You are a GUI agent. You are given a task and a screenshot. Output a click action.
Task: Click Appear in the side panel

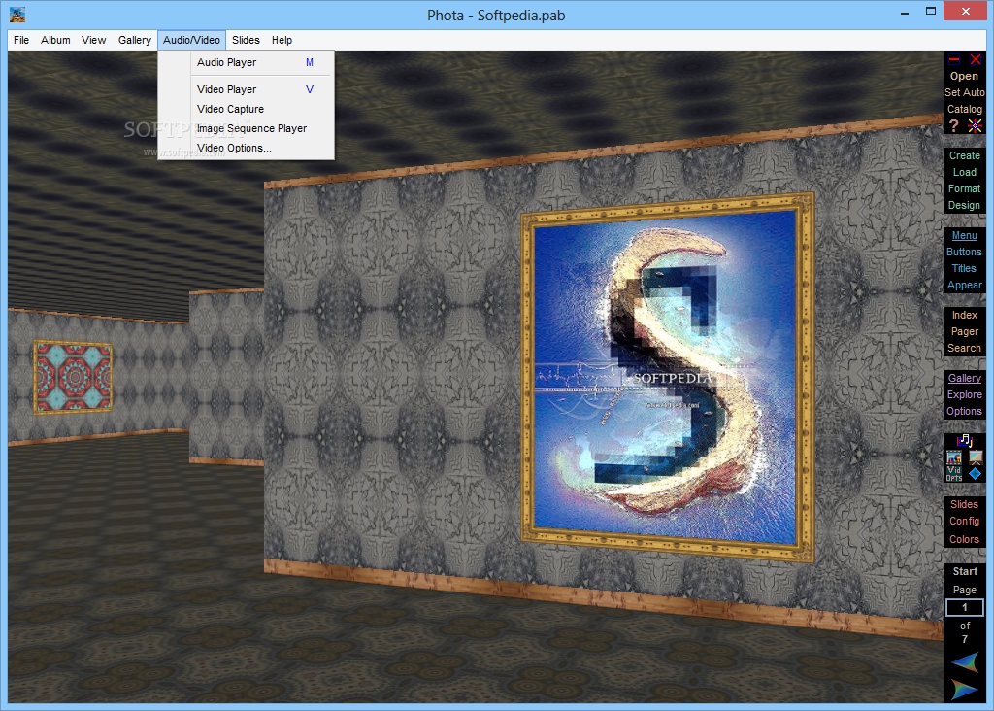click(x=964, y=285)
